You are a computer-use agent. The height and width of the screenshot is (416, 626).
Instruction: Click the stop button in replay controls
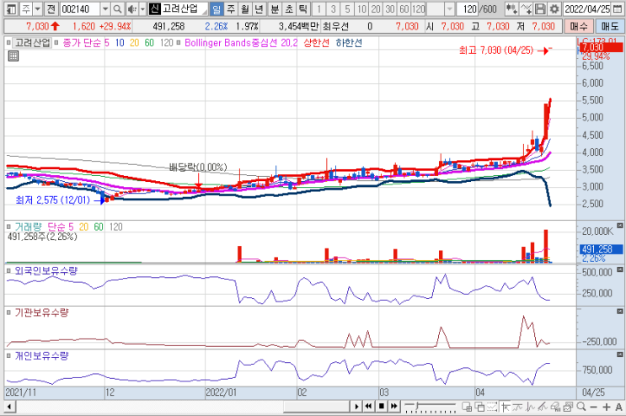click(x=382, y=407)
